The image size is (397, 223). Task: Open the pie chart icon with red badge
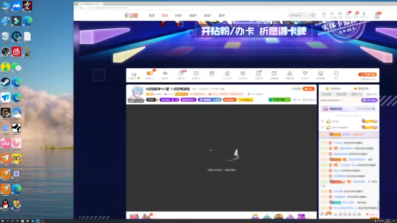pyautogui.click(x=181, y=73)
